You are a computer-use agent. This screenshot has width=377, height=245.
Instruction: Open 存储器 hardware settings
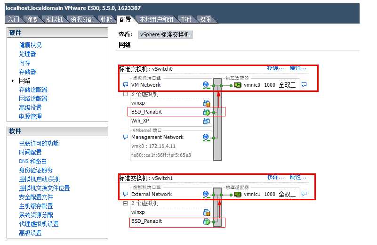27,72
